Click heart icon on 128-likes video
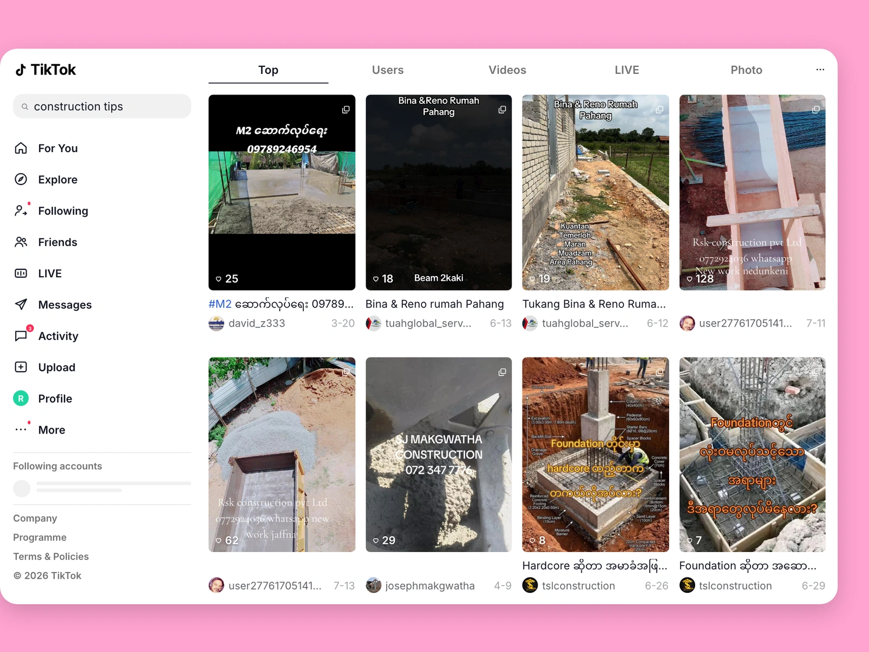Screen dimensions: 869x652 [690, 279]
